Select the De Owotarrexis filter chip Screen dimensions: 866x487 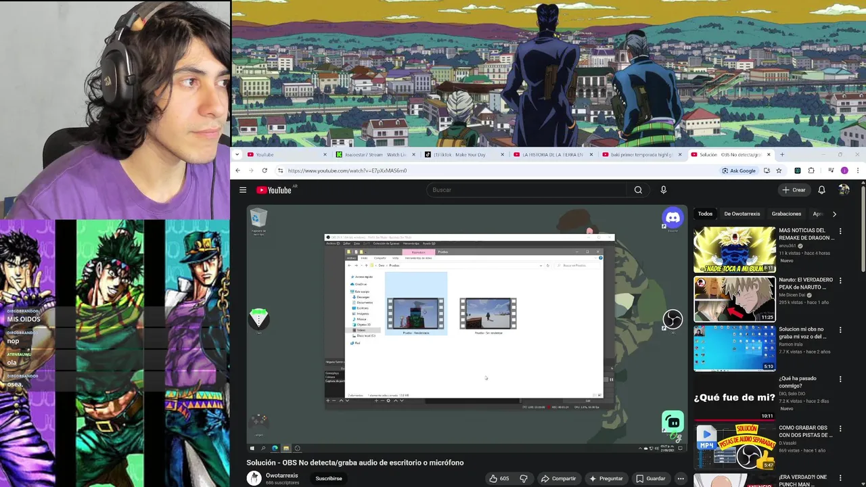coord(742,214)
